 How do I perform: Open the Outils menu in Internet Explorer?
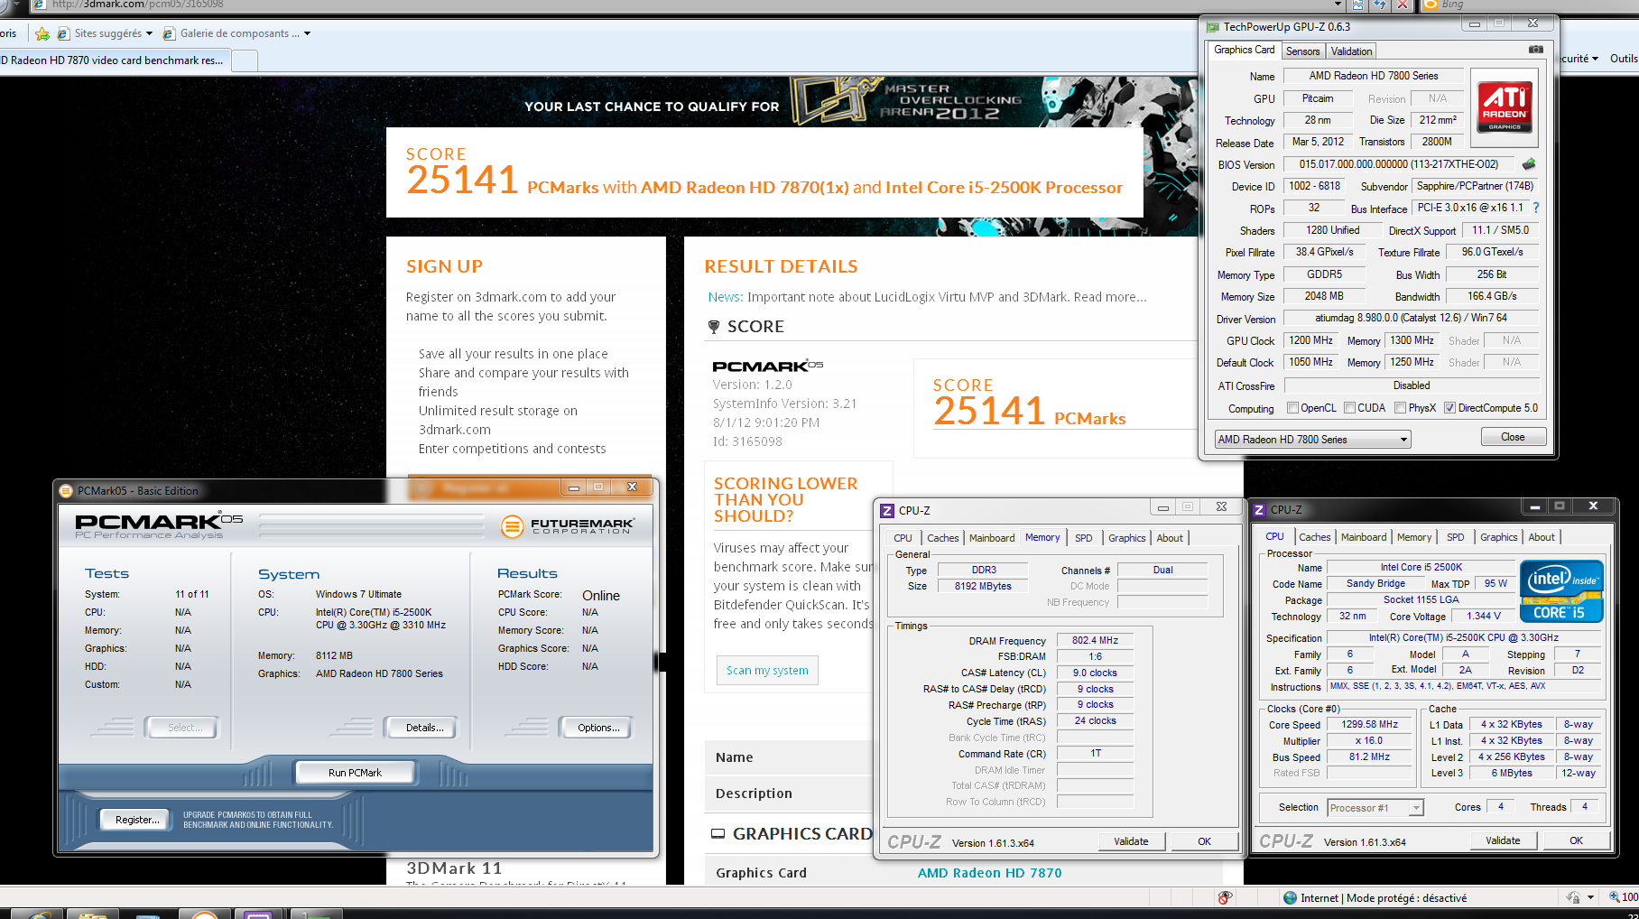(1623, 59)
